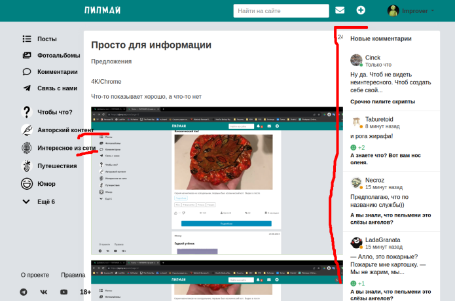Click the +1 smiley rating on LadaGranata's comment
This screenshot has height=301, width=455.
pyautogui.click(x=357, y=283)
